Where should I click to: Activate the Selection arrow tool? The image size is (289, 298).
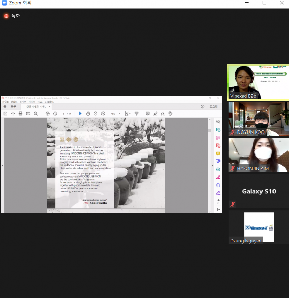(81, 114)
